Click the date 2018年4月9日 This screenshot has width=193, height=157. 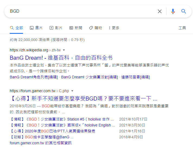(131, 137)
